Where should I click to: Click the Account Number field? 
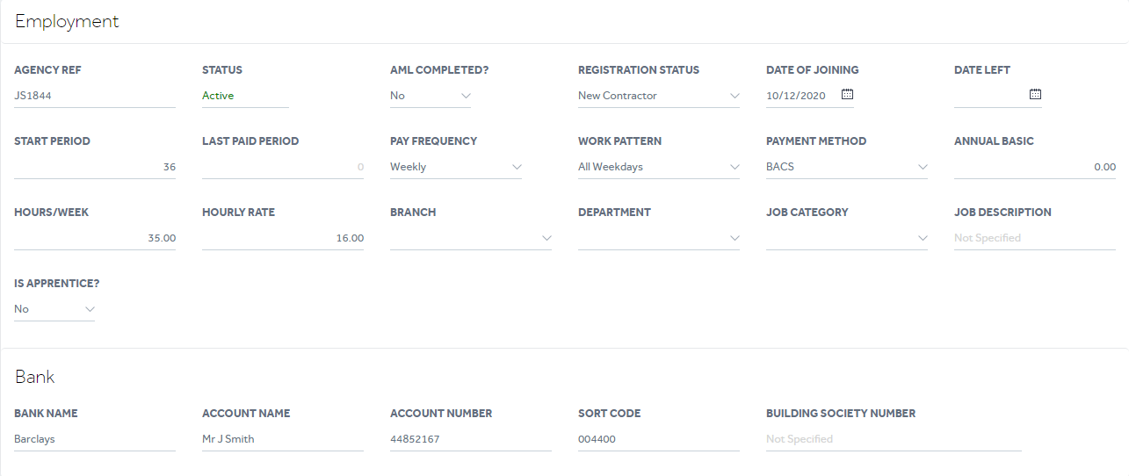pyautogui.click(x=471, y=439)
